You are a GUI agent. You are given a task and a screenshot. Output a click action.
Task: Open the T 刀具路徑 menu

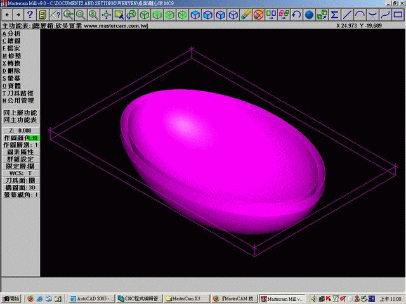[x=18, y=93]
